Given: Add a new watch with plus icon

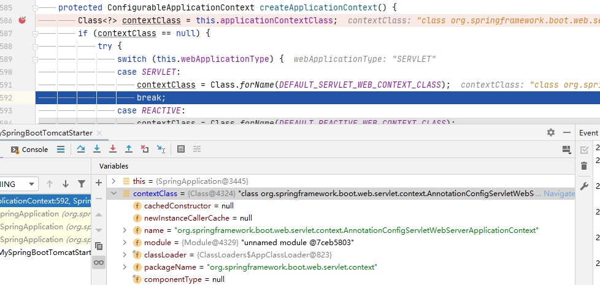Looking at the screenshot, I should [99, 183].
